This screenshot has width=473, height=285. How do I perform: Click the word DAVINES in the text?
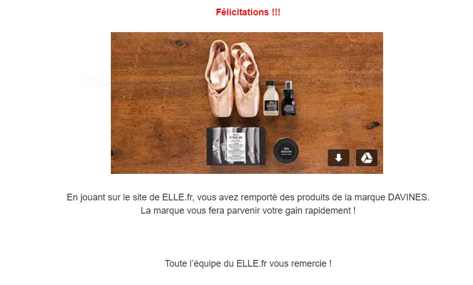[408, 197]
